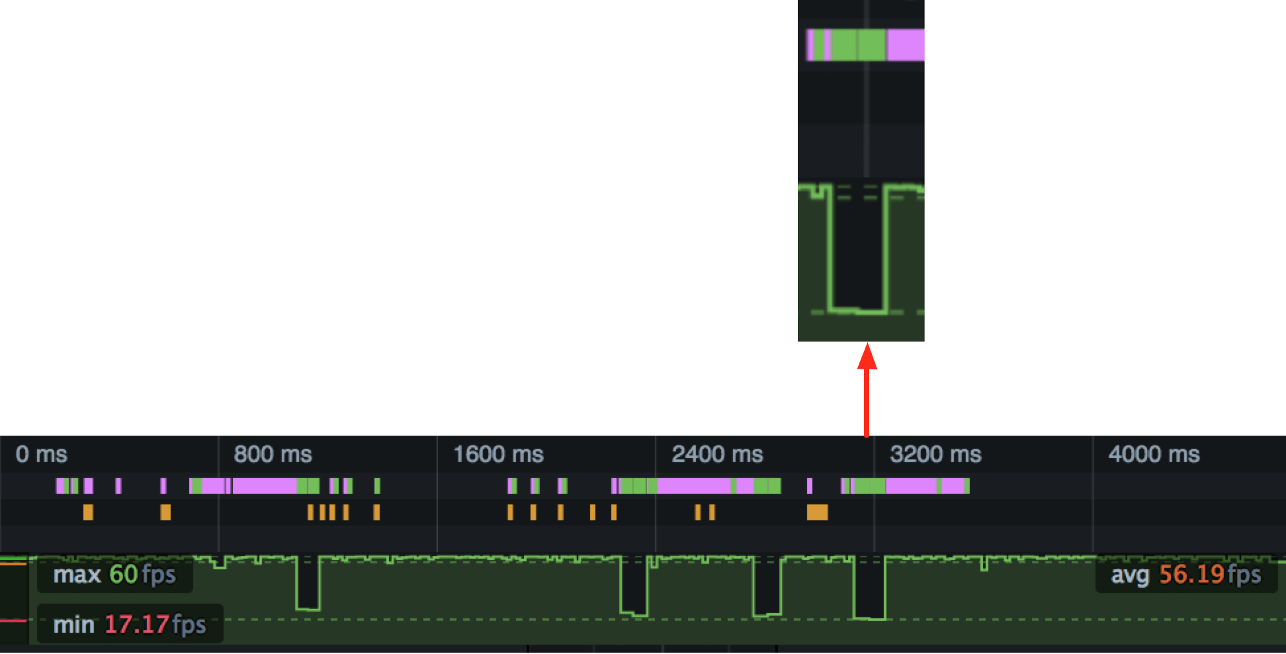
Task: Select the 2400 ms time label
Action: [x=717, y=454]
